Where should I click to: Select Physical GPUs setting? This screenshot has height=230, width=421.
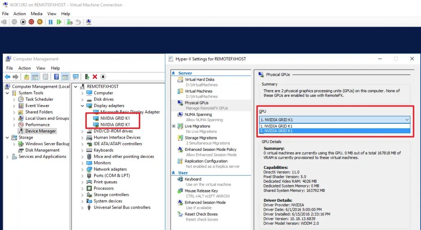pos(197,103)
